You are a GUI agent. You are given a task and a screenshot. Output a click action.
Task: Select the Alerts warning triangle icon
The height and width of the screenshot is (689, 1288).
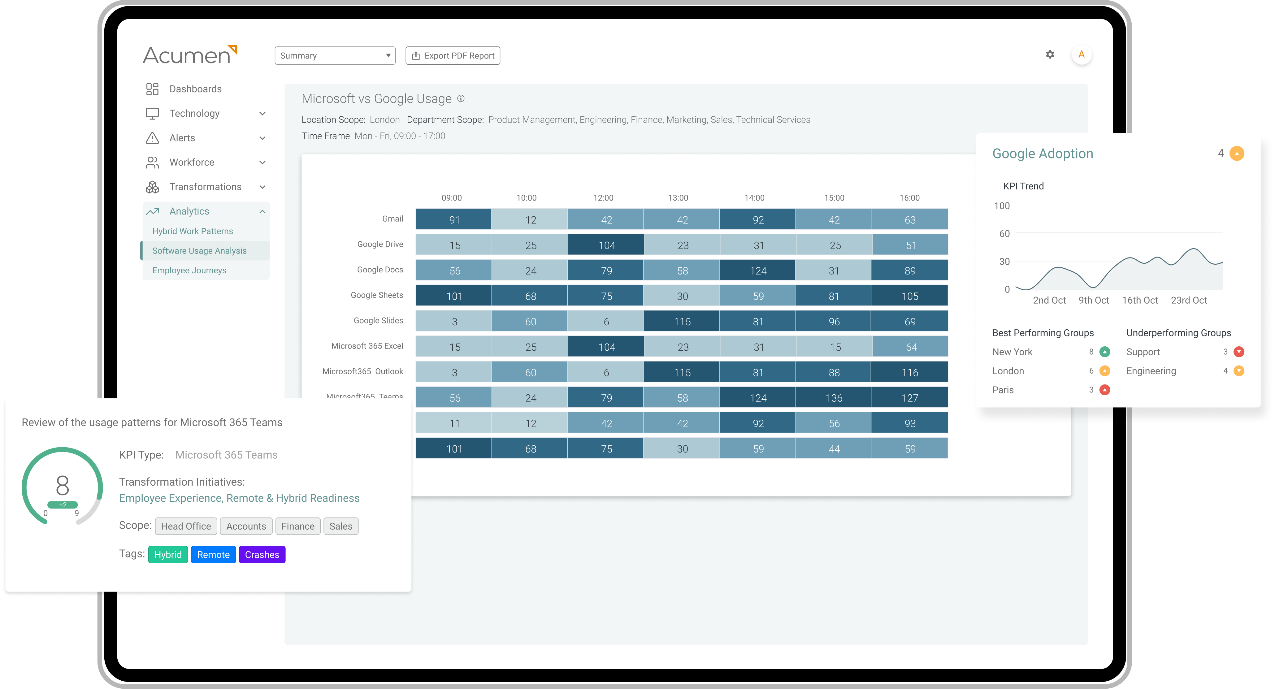tap(152, 138)
